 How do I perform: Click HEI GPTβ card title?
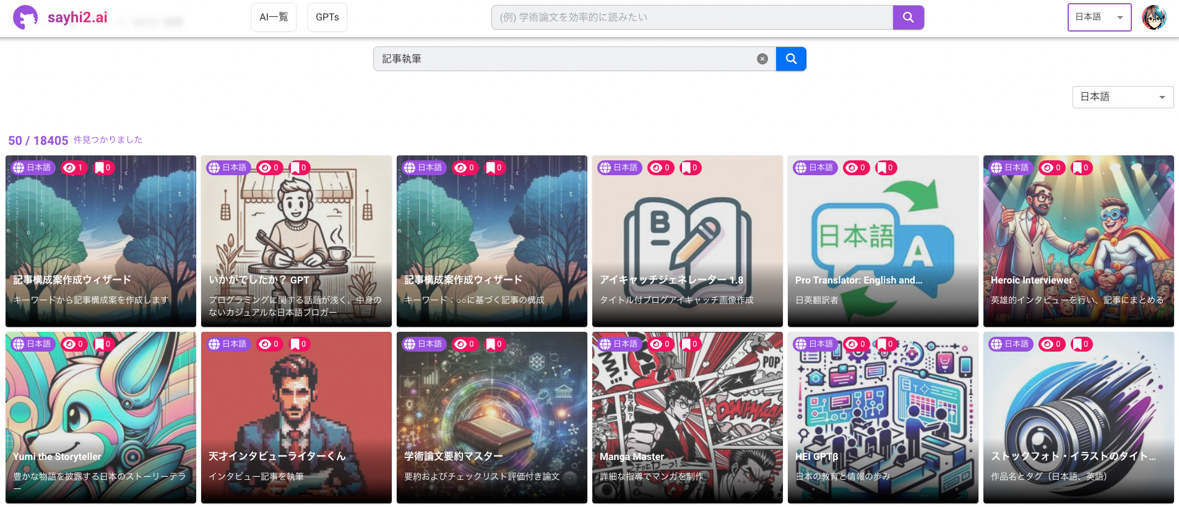(816, 456)
